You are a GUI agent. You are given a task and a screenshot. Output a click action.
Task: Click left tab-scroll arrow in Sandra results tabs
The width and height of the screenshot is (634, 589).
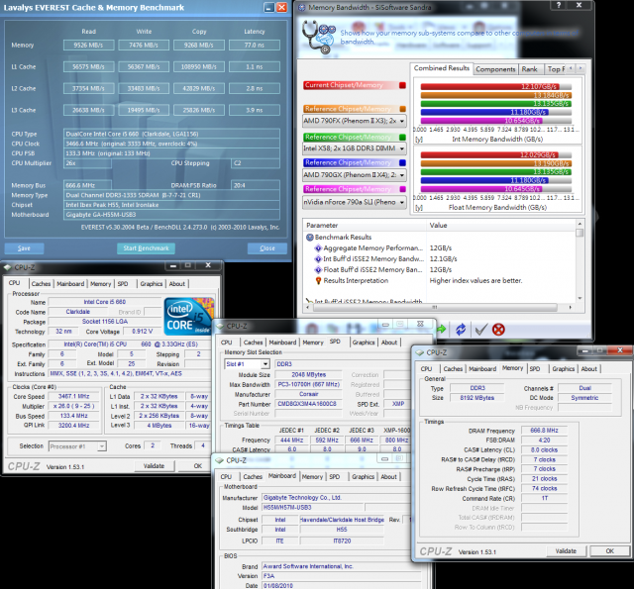pos(571,68)
